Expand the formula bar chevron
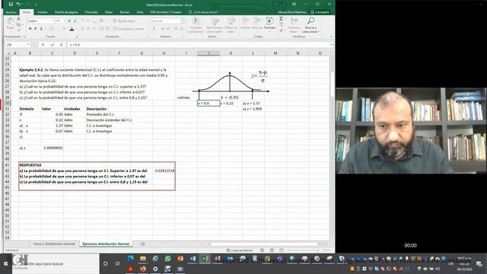The image size is (487, 274). 332,45
